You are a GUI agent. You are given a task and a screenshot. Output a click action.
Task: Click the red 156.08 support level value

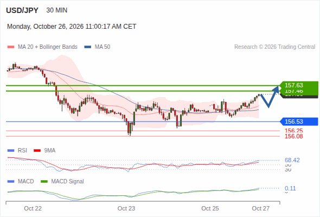click(x=294, y=136)
